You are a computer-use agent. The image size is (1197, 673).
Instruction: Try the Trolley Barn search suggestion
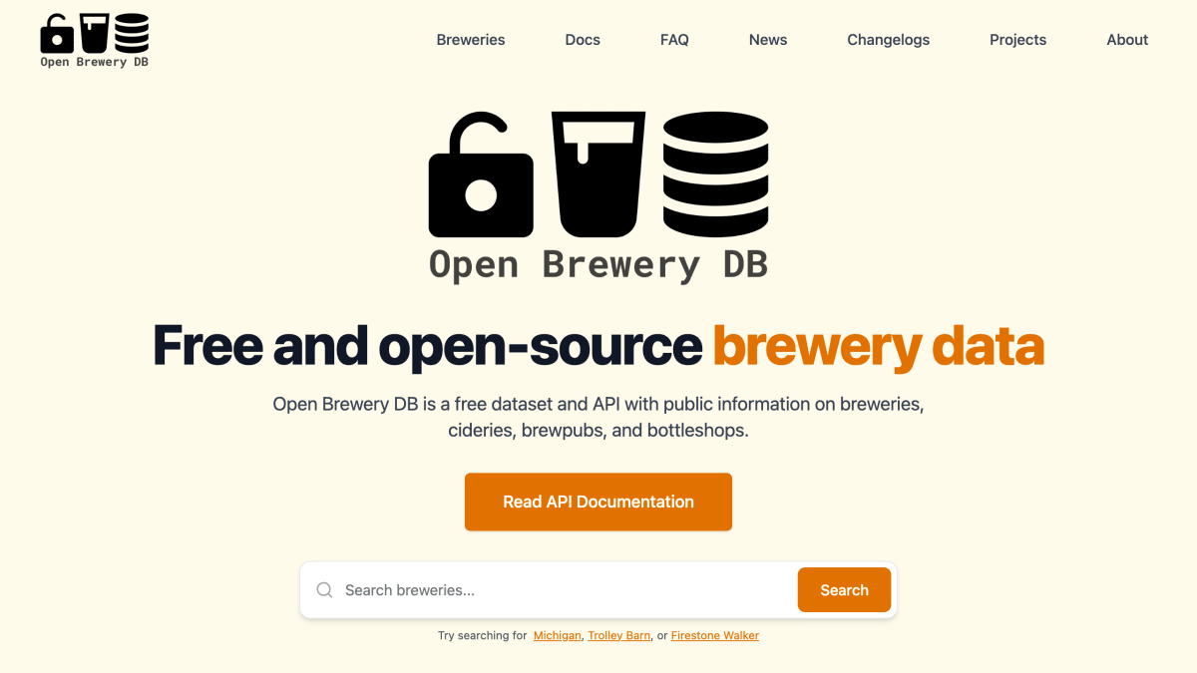(619, 635)
